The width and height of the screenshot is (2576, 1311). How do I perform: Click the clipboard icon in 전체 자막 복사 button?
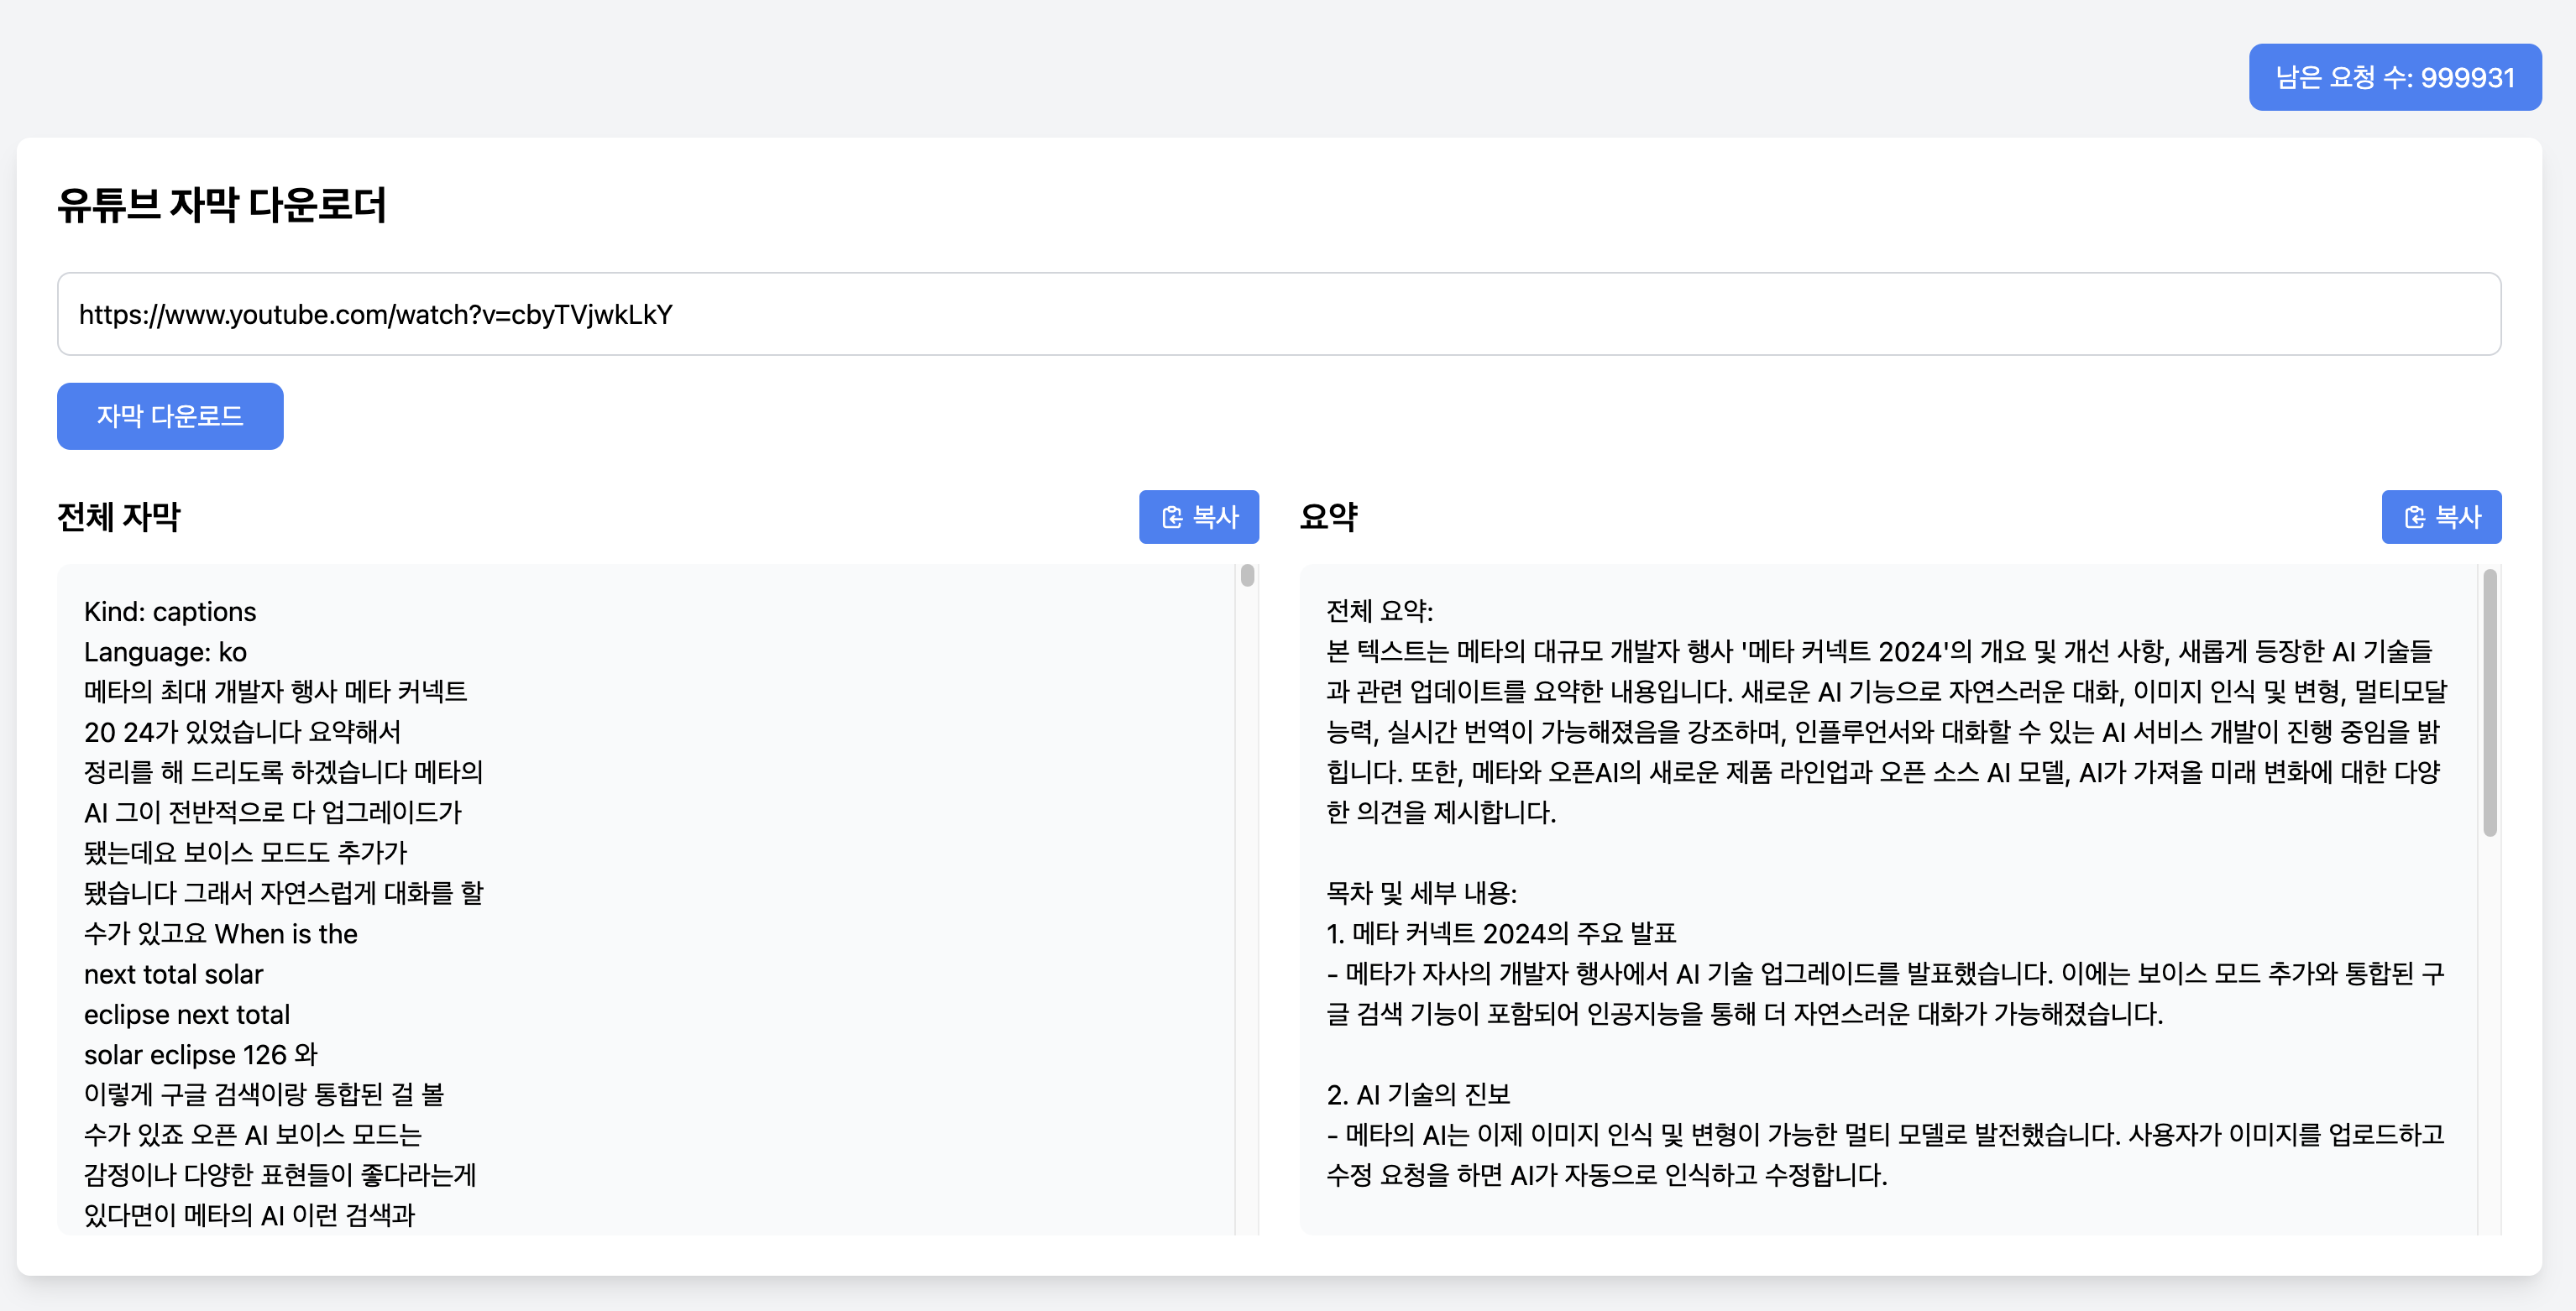pos(1172,517)
